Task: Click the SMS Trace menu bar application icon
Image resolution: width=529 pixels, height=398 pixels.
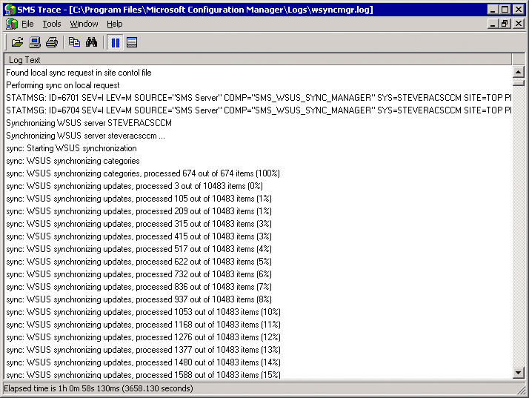Action: [x=11, y=24]
